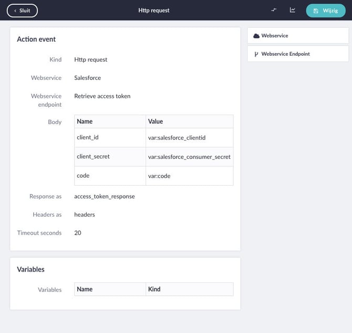
Task: Click the access_token_response value
Action: (105, 197)
